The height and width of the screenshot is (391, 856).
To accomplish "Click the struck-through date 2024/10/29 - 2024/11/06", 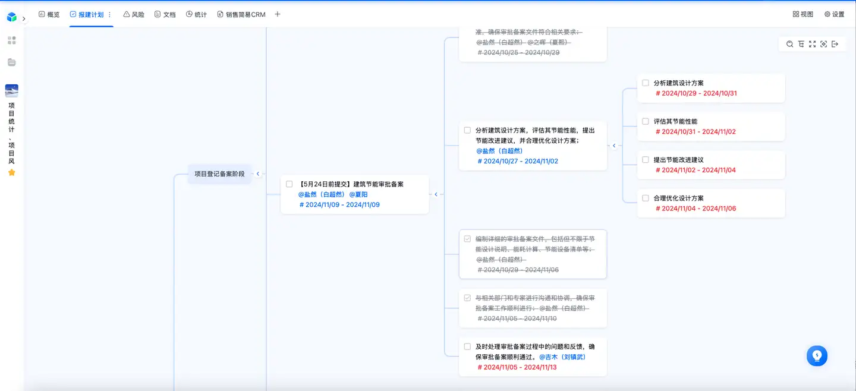I will [x=518, y=270].
